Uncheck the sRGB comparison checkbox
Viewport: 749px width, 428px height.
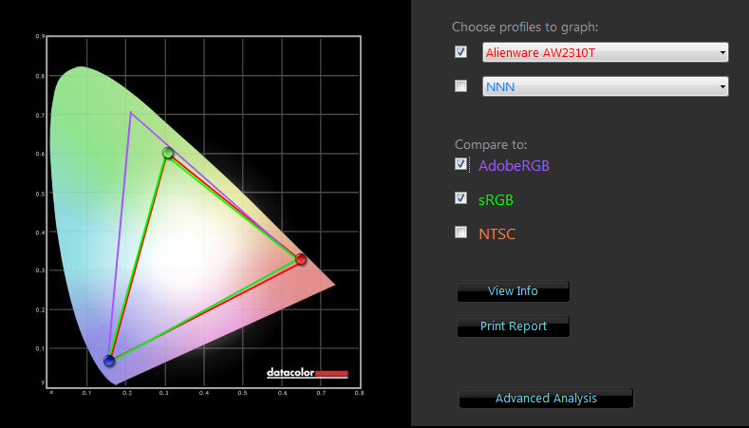tap(461, 198)
